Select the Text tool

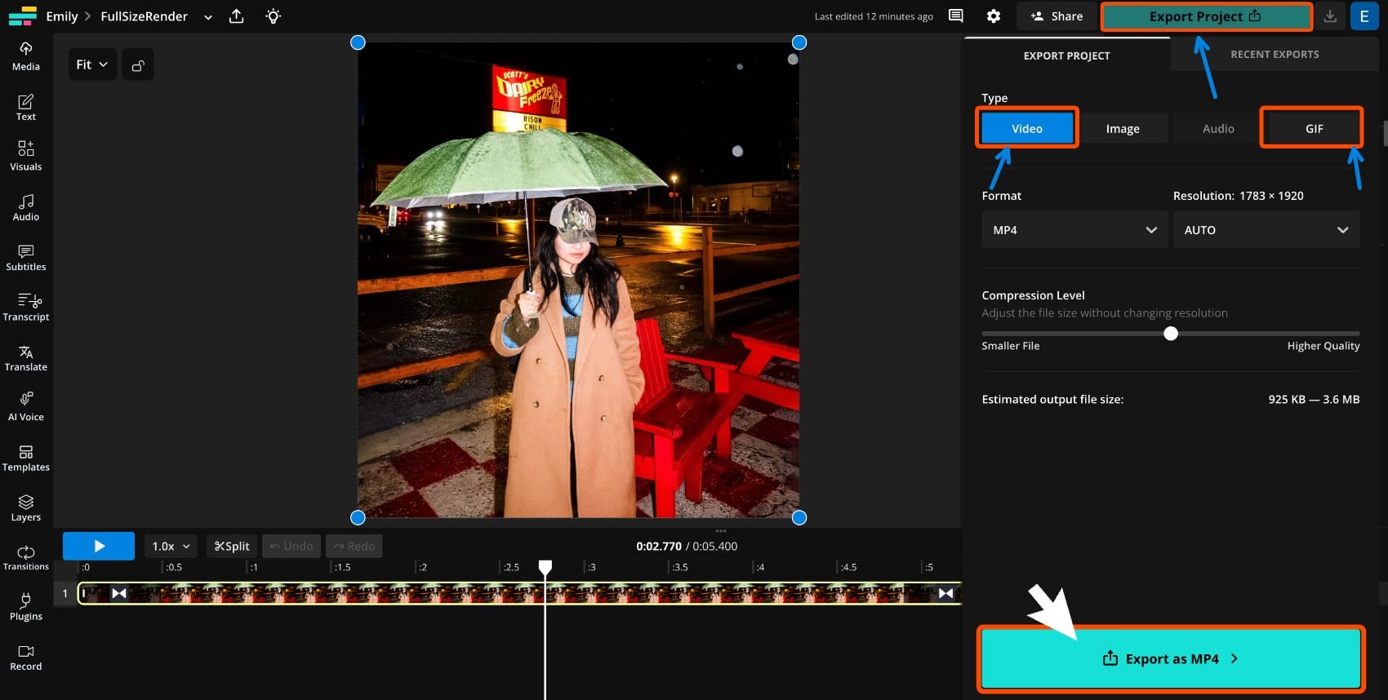tap(26, 107)
